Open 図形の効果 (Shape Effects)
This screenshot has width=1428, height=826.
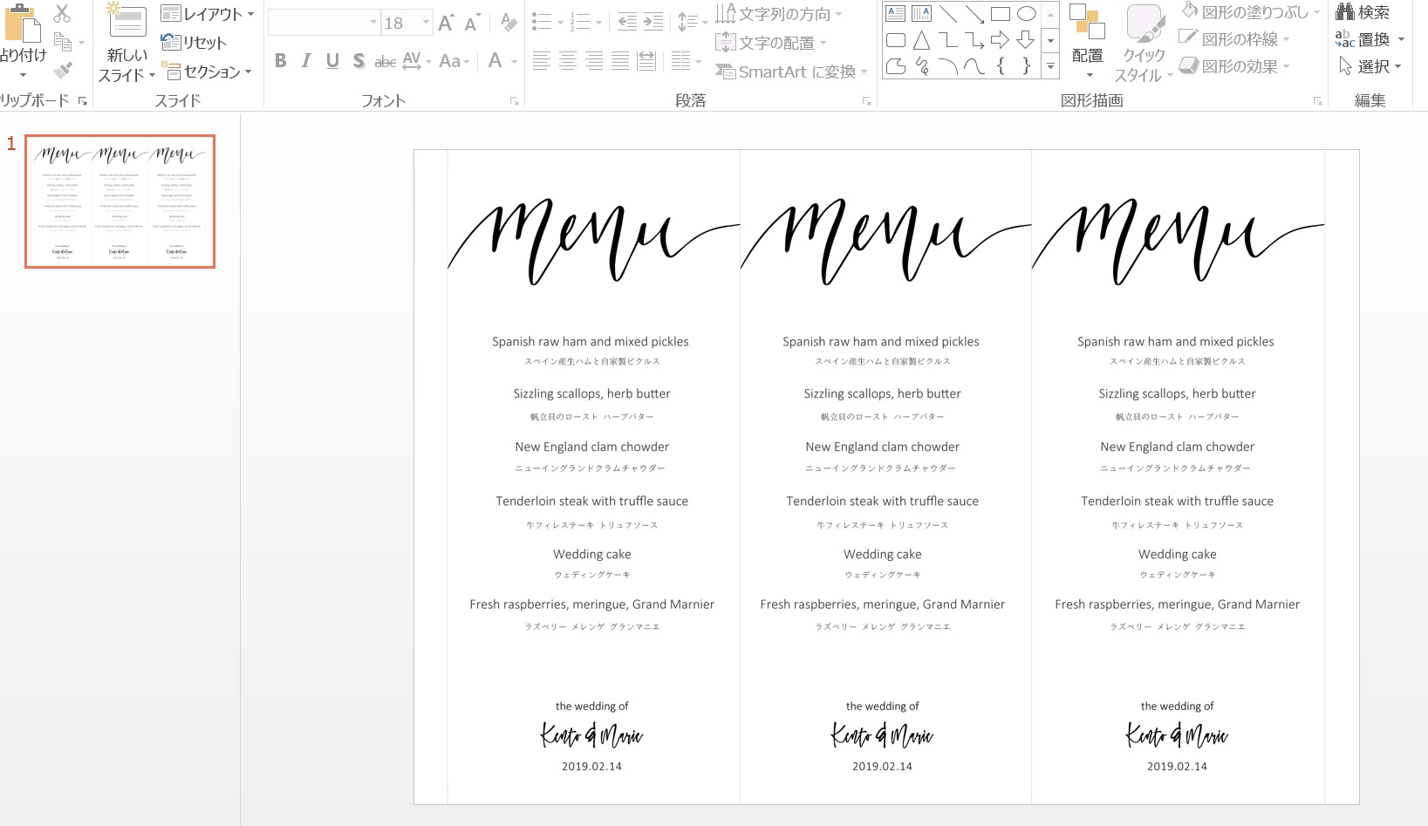[1237, 65]
